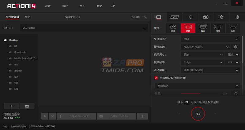The image size is (245, 130).
Task: Switch to the LIVE streaming tab
Action: (x=175, y=17)
